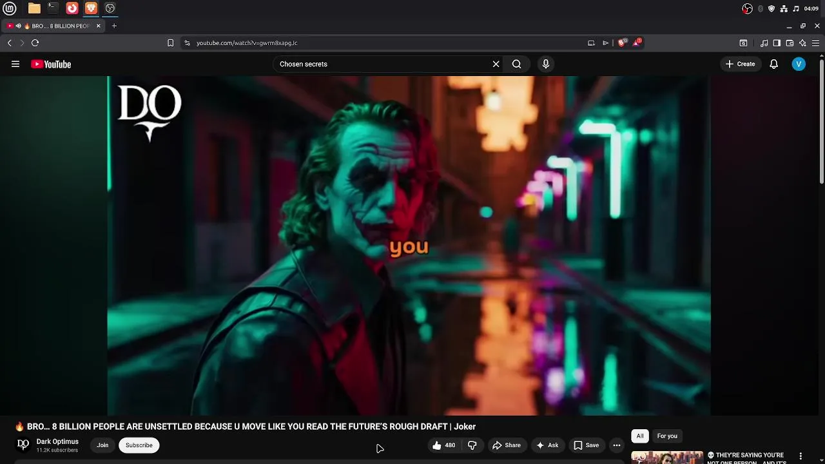
Task: Open the Terminal launcher in the panel
Action: point(53,8)
